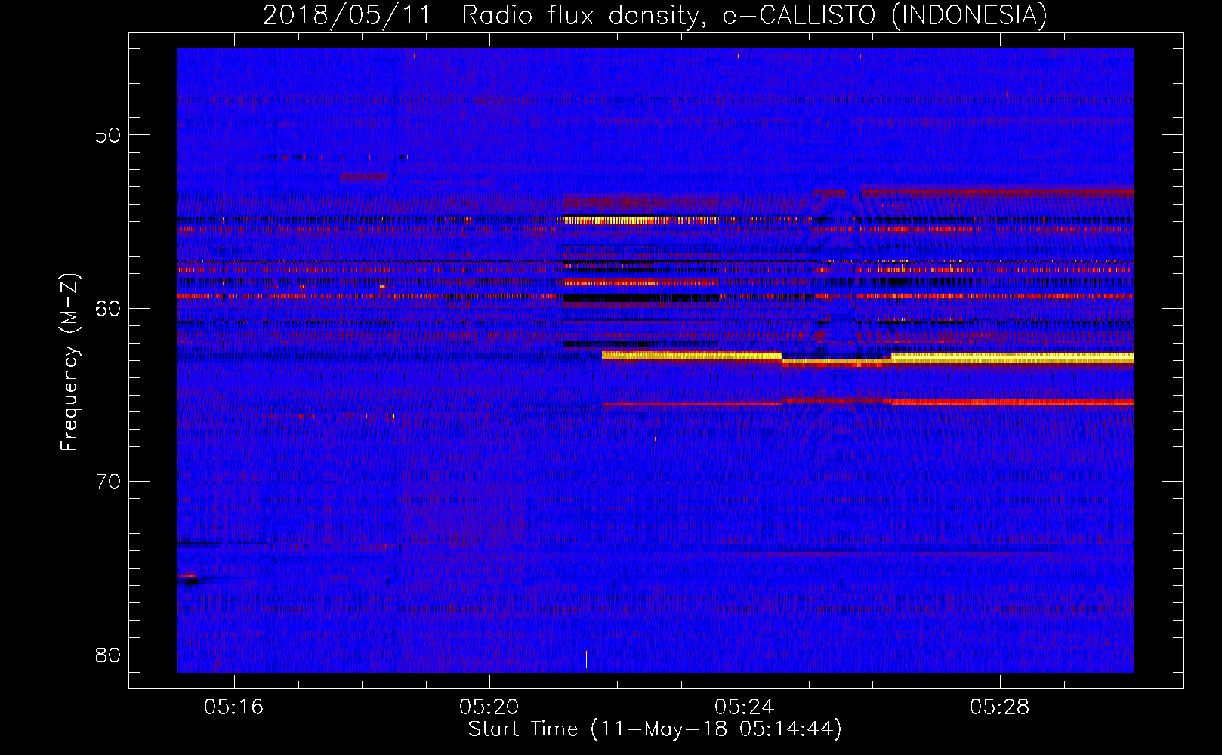Viewport: 1222px width, 755px height.
Task: Click the 05:16 time tick label
Action: (x=233, y=707)
